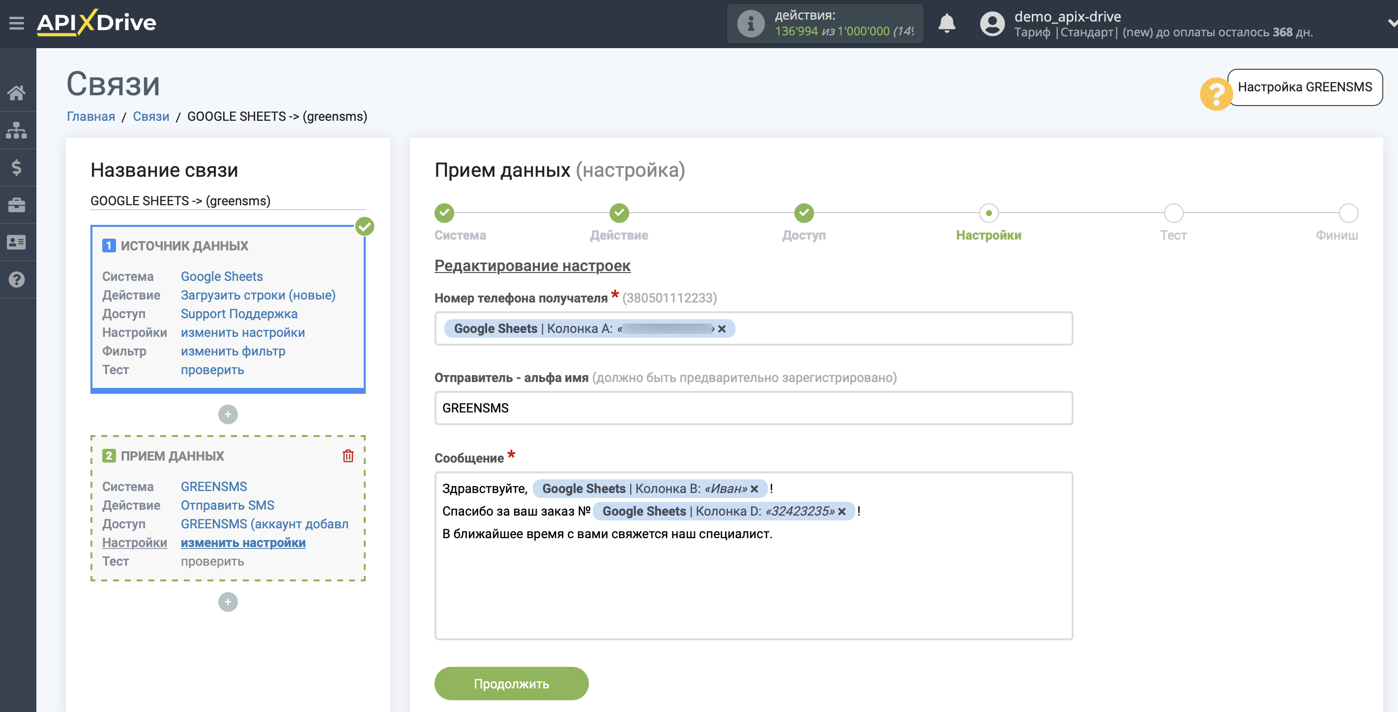The width and height of the screenshot is (1398, 712).
Task: Open the Support Поддержка access link
Action: click(239, 314)
